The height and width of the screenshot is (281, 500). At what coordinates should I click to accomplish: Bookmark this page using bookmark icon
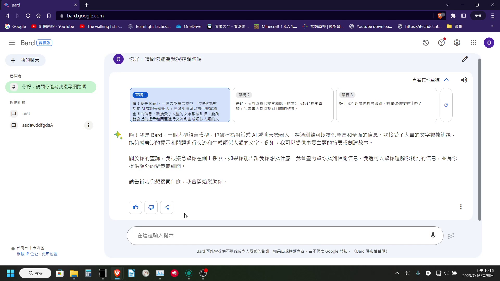[x=49, y=16]
